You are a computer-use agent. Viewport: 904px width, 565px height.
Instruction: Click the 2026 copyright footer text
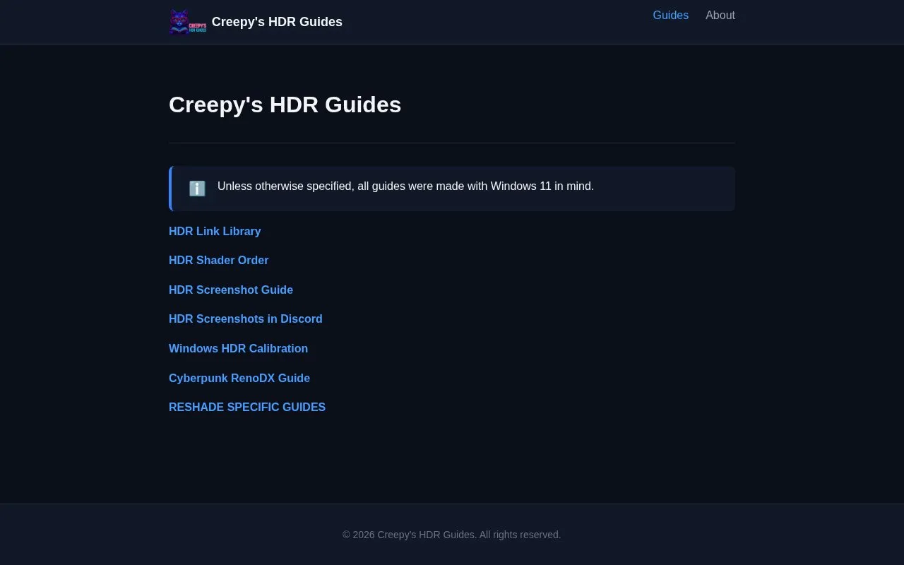pos(452,535)
